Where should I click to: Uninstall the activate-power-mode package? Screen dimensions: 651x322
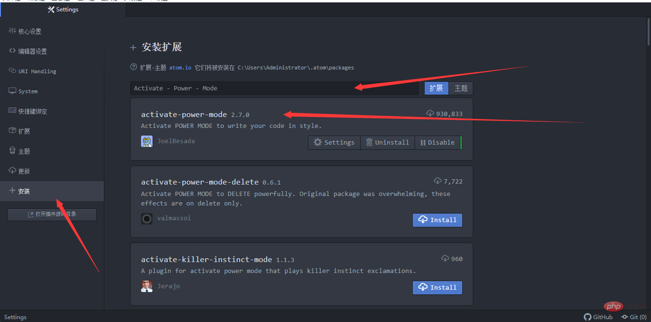(387, 143)
